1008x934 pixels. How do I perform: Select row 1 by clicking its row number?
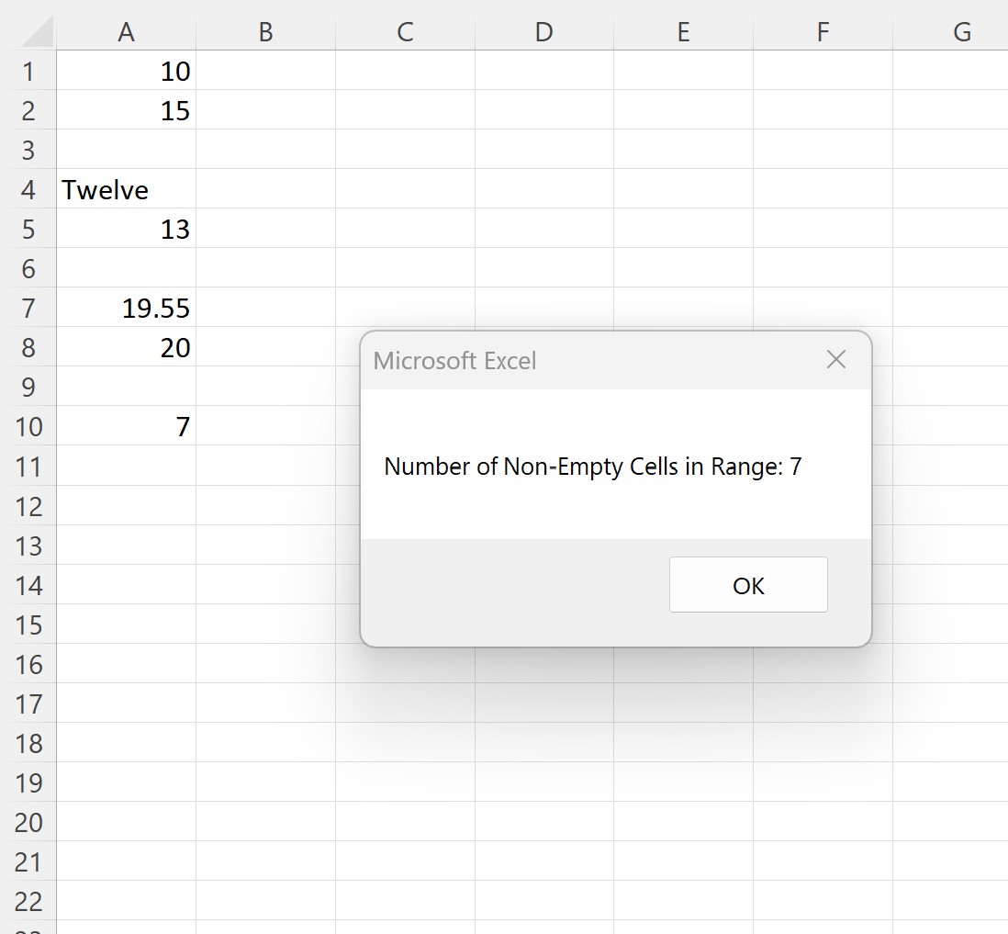[x=29, y=71]
